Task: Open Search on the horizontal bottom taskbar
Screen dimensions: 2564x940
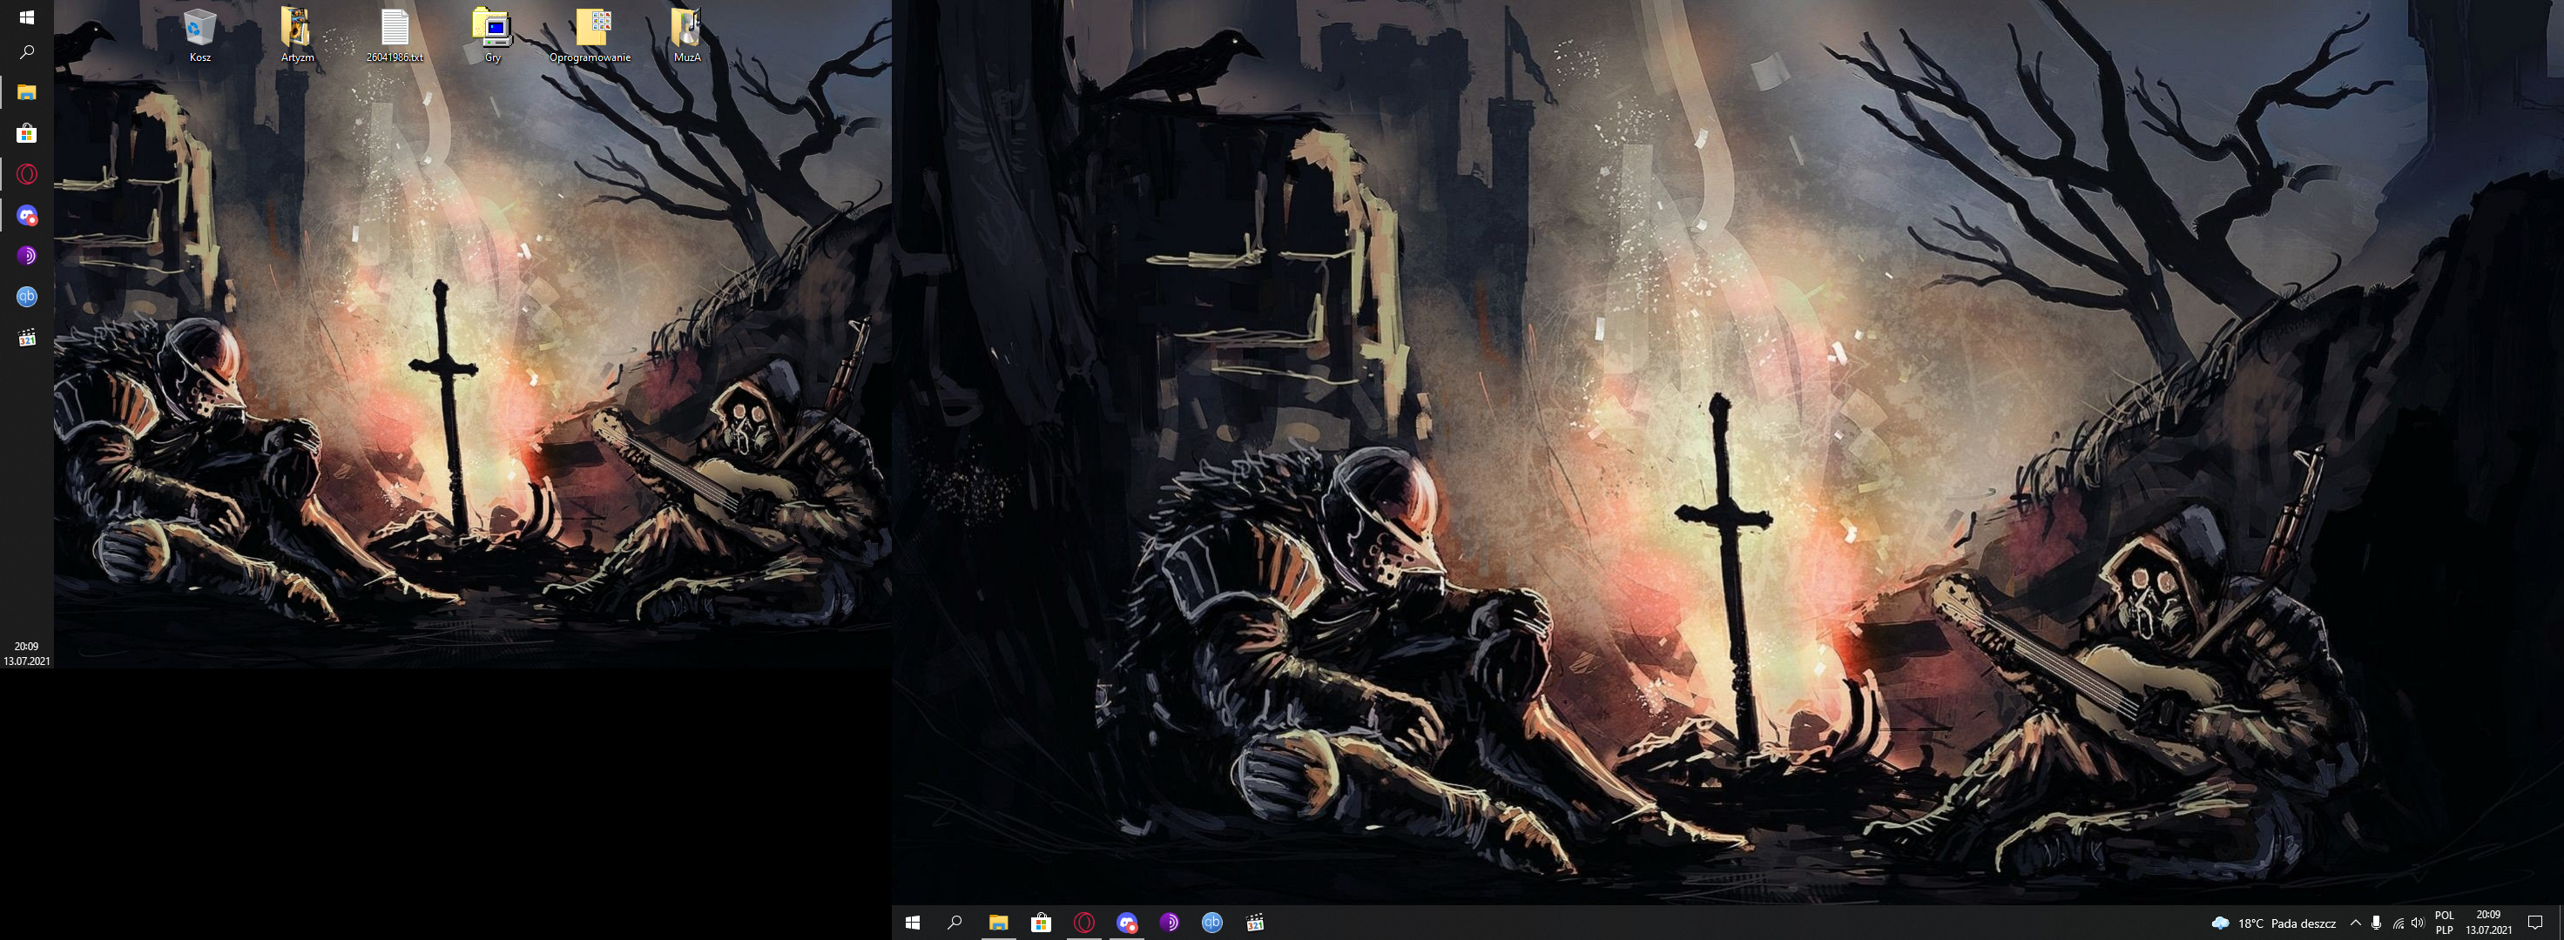Action: coord(955,922)
